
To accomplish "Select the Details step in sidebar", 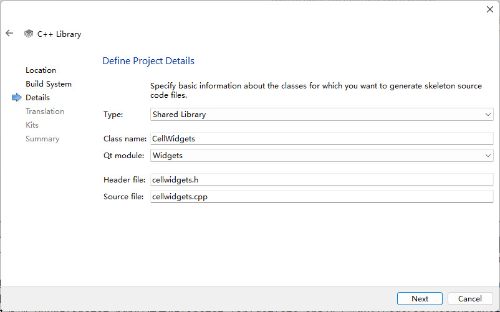I will coord(37,97).
